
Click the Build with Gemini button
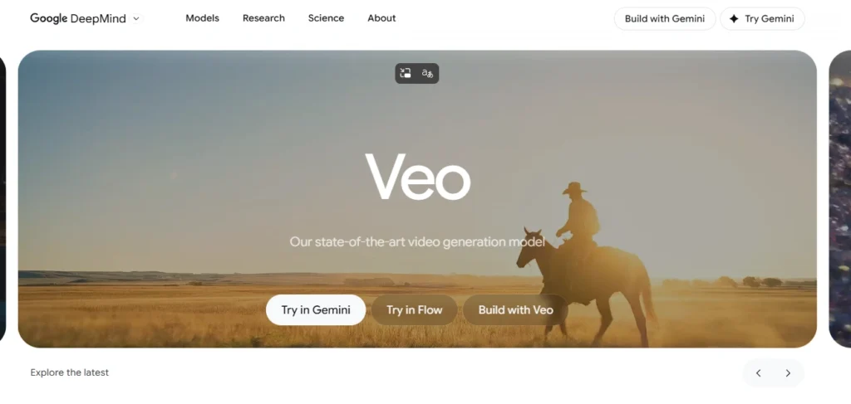tap(665, 18)
